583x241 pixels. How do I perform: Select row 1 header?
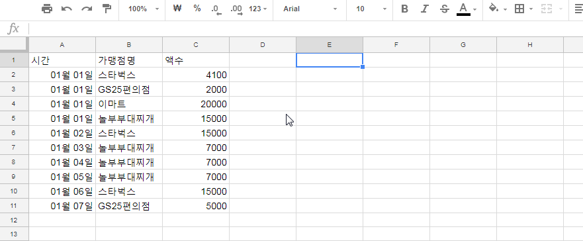coord(14,60)
